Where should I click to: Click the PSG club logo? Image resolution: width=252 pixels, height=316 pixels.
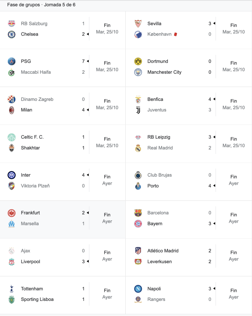(11, 61)
